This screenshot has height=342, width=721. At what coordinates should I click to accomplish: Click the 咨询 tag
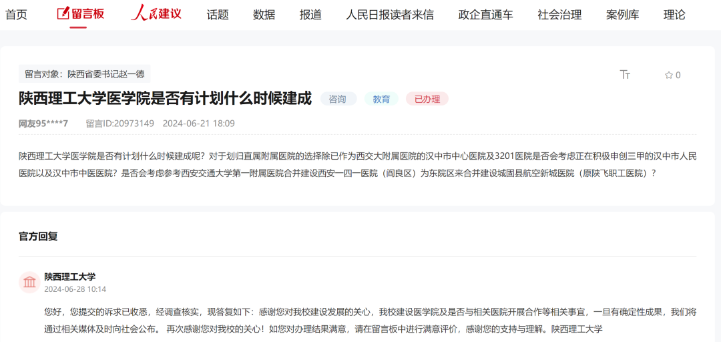click(338, 99)
